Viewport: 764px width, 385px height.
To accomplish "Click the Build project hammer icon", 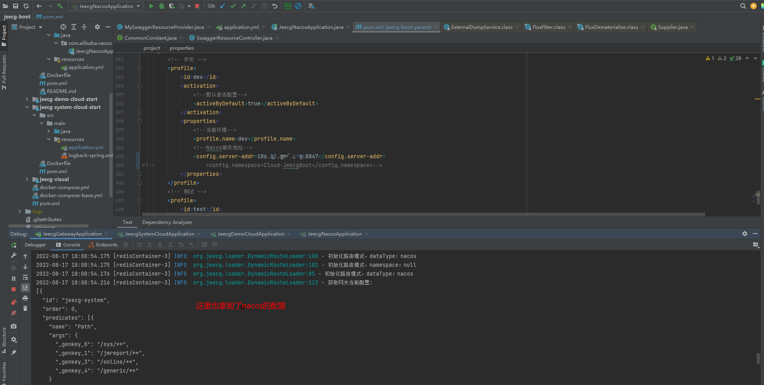I will click(x=60, y=6).
